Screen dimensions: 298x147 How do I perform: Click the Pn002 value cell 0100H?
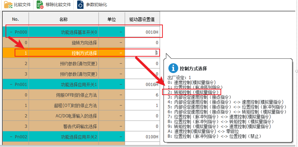click(x=142, y=137)
